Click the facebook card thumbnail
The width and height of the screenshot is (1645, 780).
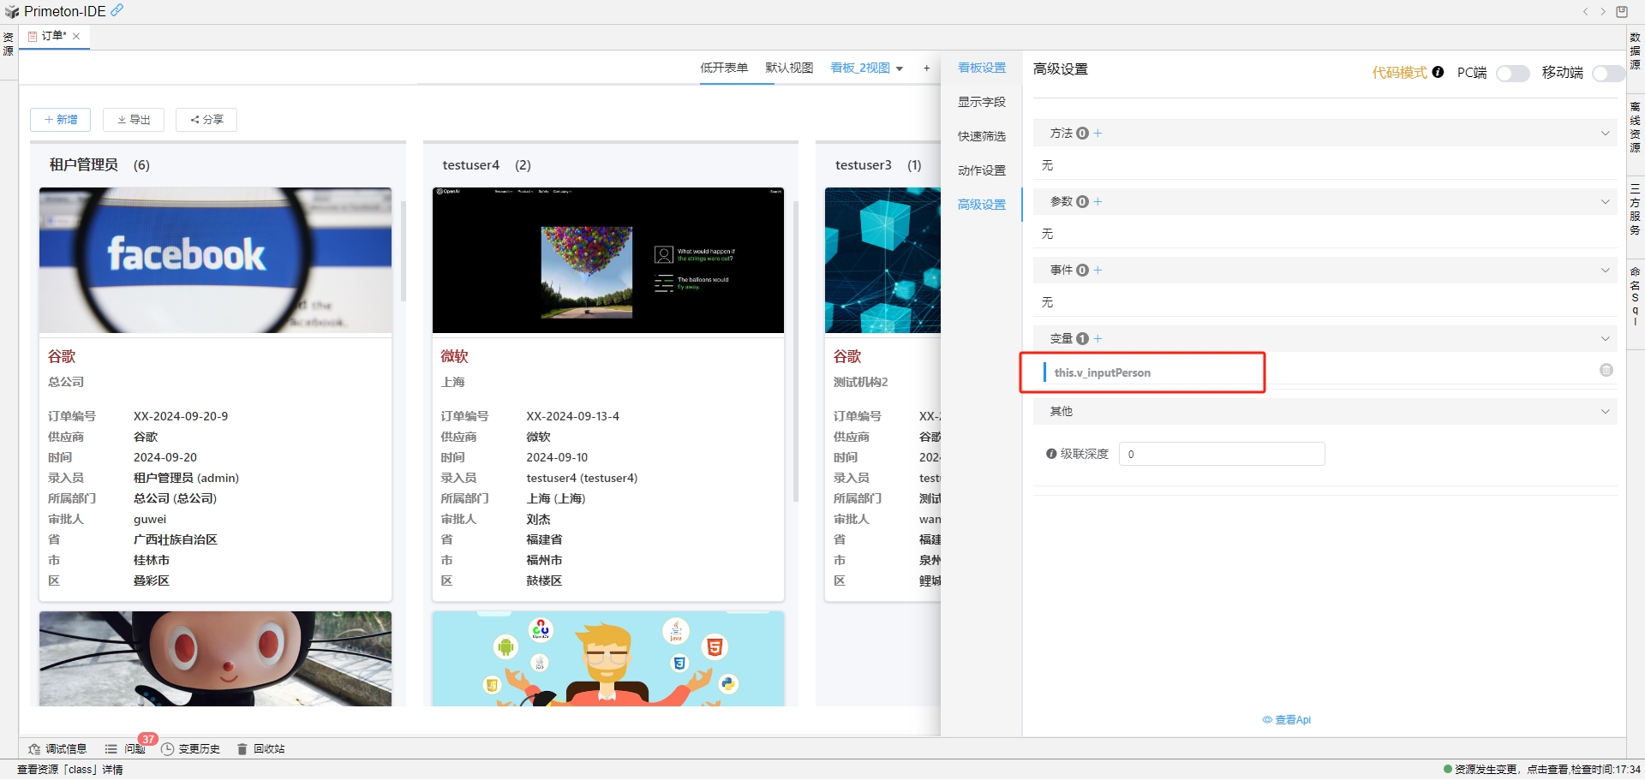[x=215, y=260]
